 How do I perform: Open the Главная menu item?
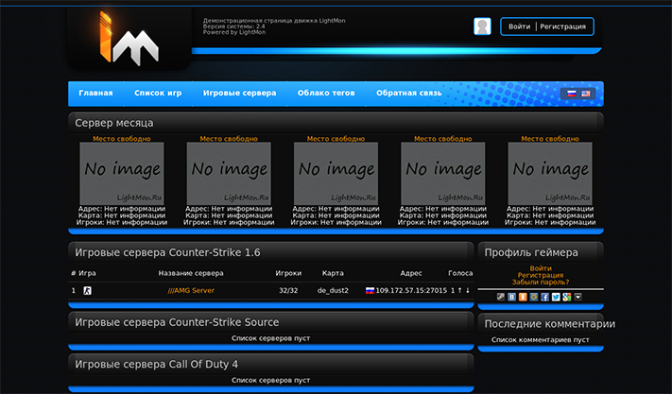(x=95, y=94)
